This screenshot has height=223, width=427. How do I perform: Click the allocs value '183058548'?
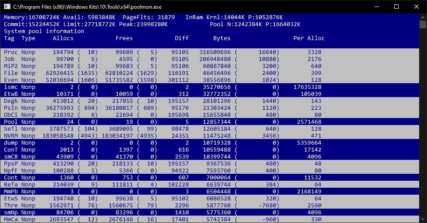point(58,136)
